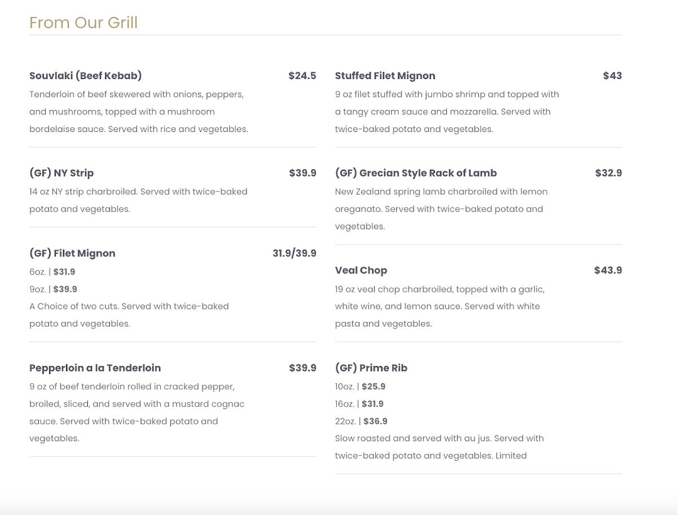Choose the 16oz. $31.9 Prime Rib
The image size is (677, 515).
point(359,404)
